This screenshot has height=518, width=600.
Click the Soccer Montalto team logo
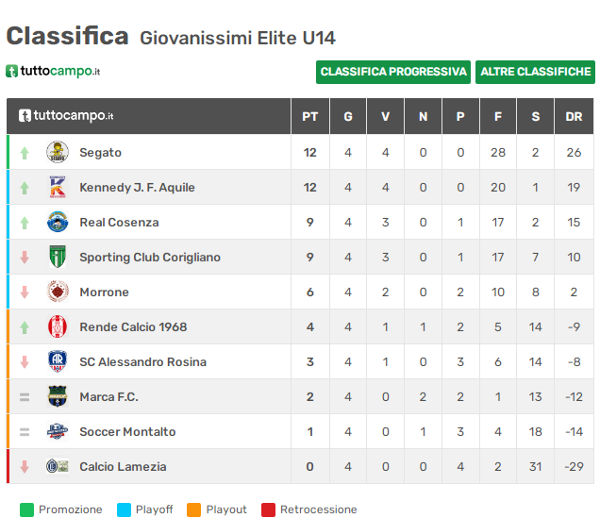pyautogui.click(x=58, y=431)
